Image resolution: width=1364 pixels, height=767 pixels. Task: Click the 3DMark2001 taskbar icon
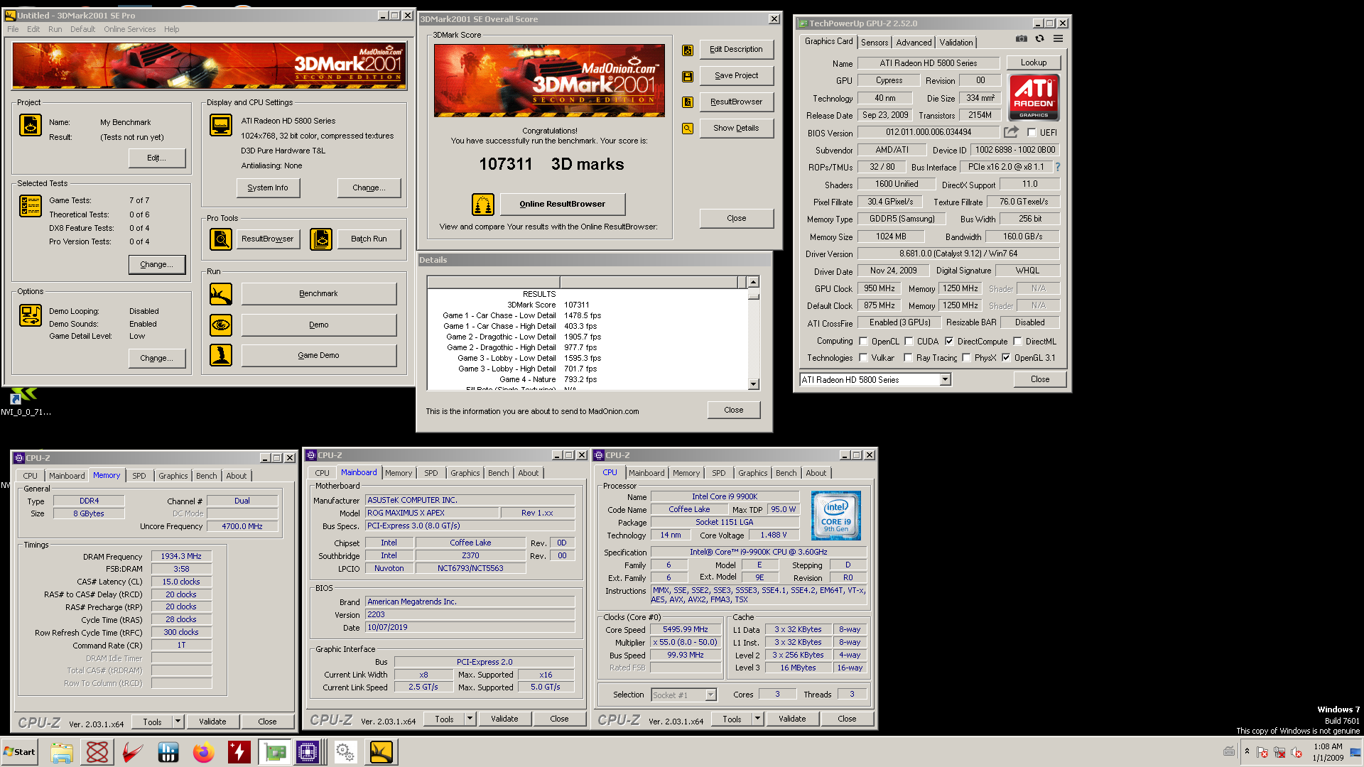(x=381, y=752)
